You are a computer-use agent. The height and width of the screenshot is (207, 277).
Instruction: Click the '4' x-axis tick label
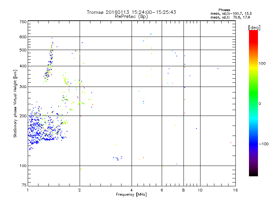(x=132, y=190)
